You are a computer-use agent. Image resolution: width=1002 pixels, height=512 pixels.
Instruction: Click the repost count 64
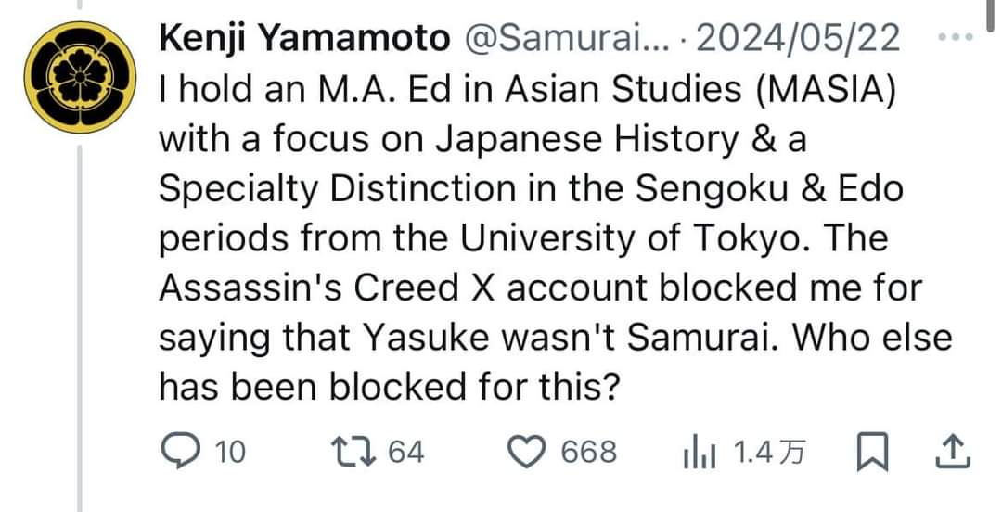coord(406,453)
